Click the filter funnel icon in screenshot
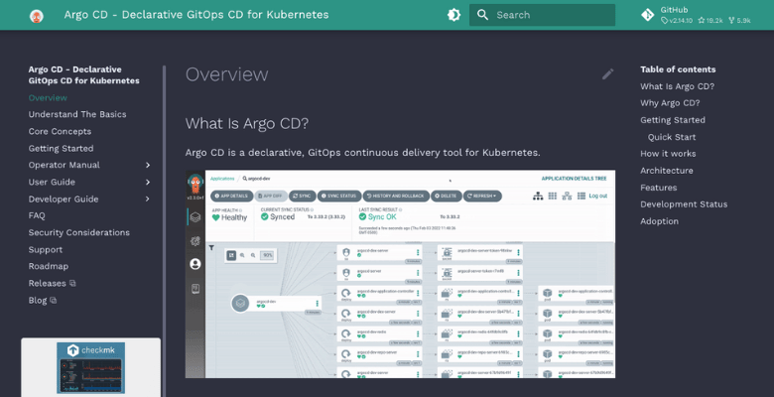The height and width of the screenshot is (397, 774). (x=211, y=248)
